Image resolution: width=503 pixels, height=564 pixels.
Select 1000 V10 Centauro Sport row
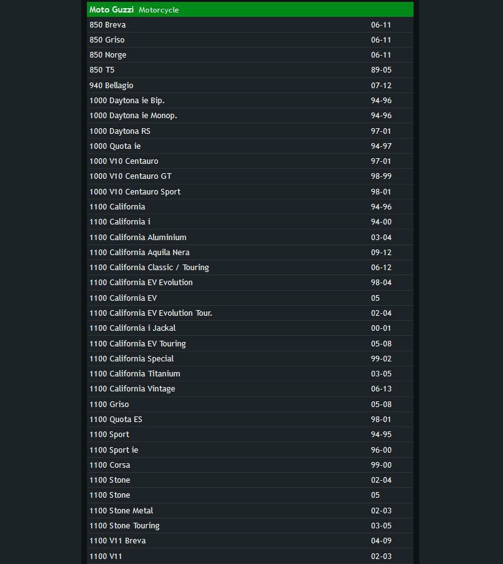[135, 192]
